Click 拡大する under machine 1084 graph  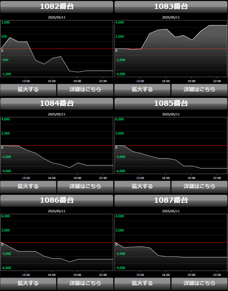pos(28,187)
